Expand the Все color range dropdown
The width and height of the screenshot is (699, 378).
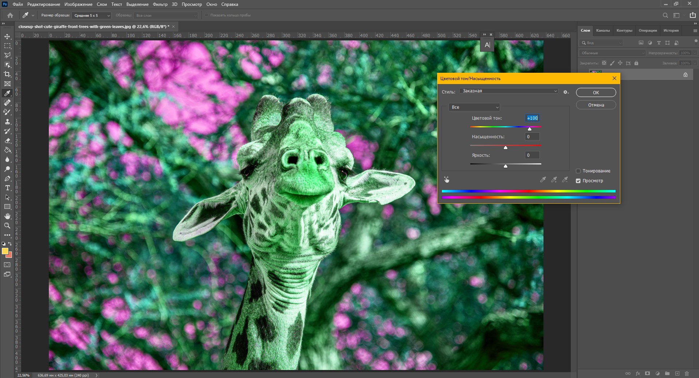pyautogui.click(x=474, y=107)
